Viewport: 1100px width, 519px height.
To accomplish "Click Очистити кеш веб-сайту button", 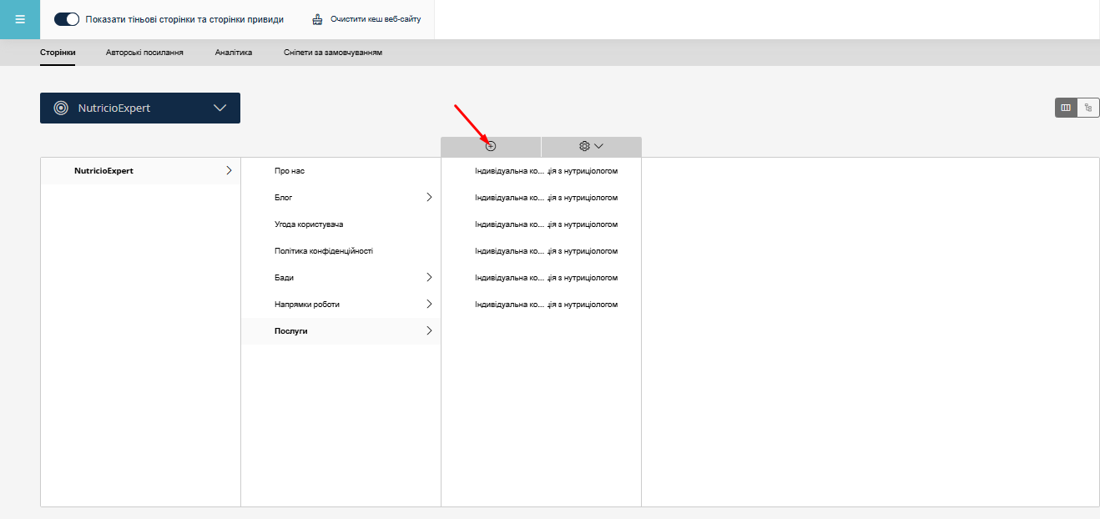I will [x=375, y=19].
